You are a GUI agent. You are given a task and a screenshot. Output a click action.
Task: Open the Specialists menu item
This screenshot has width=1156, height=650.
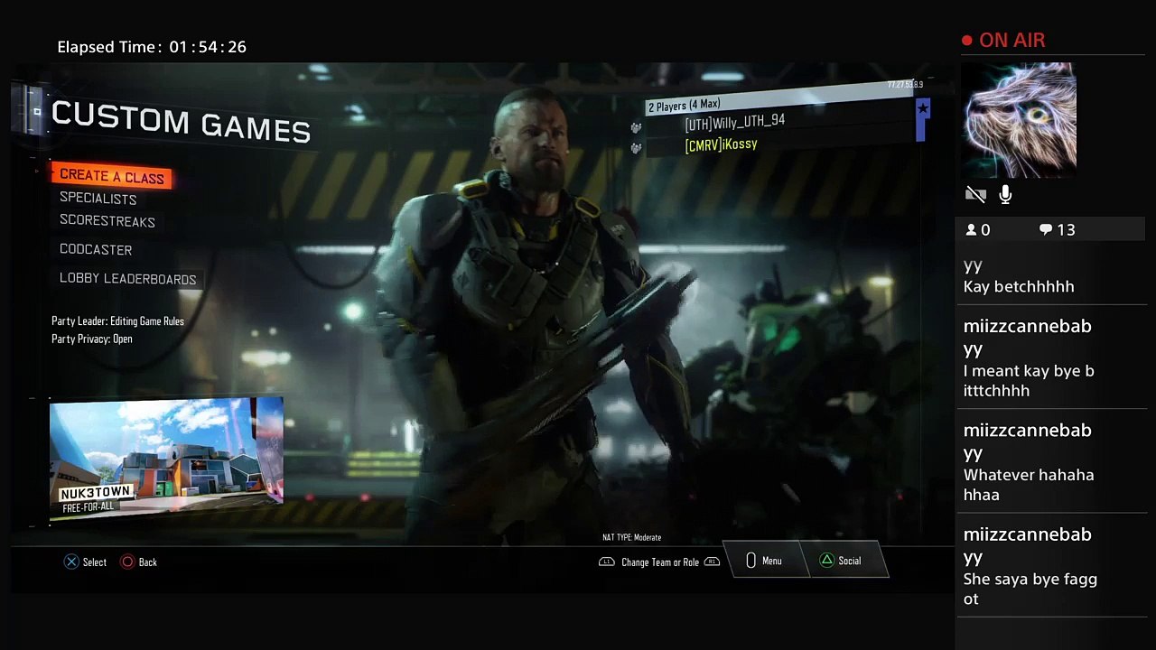(98, 199)
